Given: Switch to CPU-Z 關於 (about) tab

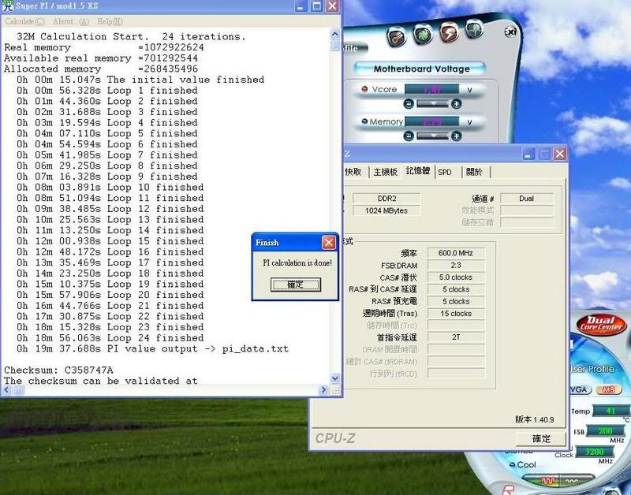Looking at the screenshot, I should tap(474, 172).
